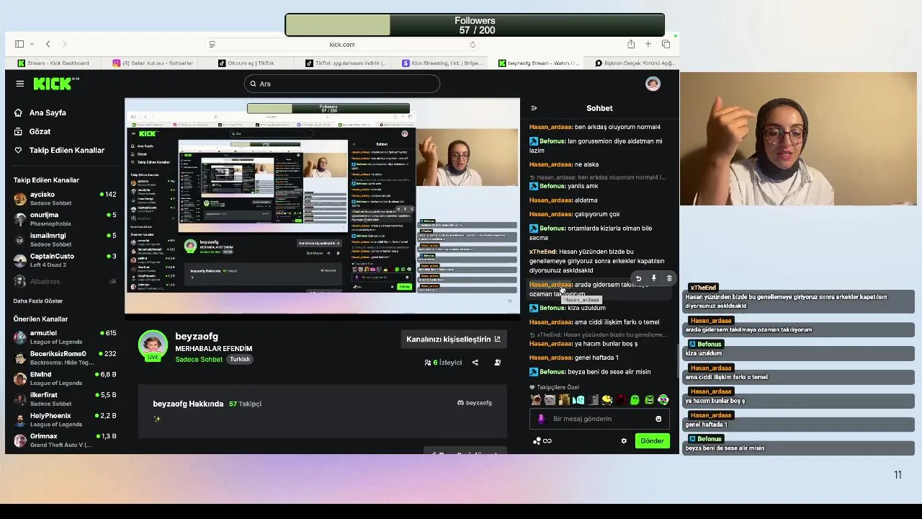Click the Safari forward arrow
The image size is (922, 519).
coord(64,44)
